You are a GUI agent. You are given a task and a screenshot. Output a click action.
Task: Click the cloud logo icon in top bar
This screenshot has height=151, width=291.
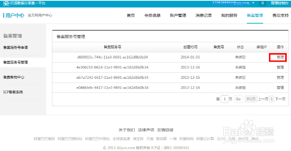point(6,3)
